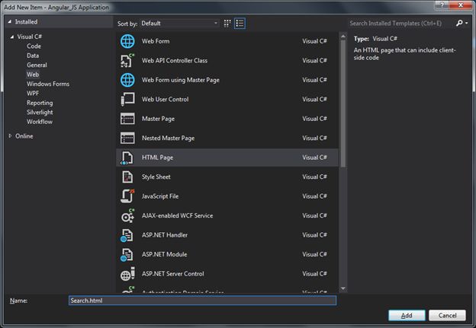Image resolution: width=476 pixels, height=328 pixels.
Task: Click the Web API Controller Class icon
Action: click(127, 61)
